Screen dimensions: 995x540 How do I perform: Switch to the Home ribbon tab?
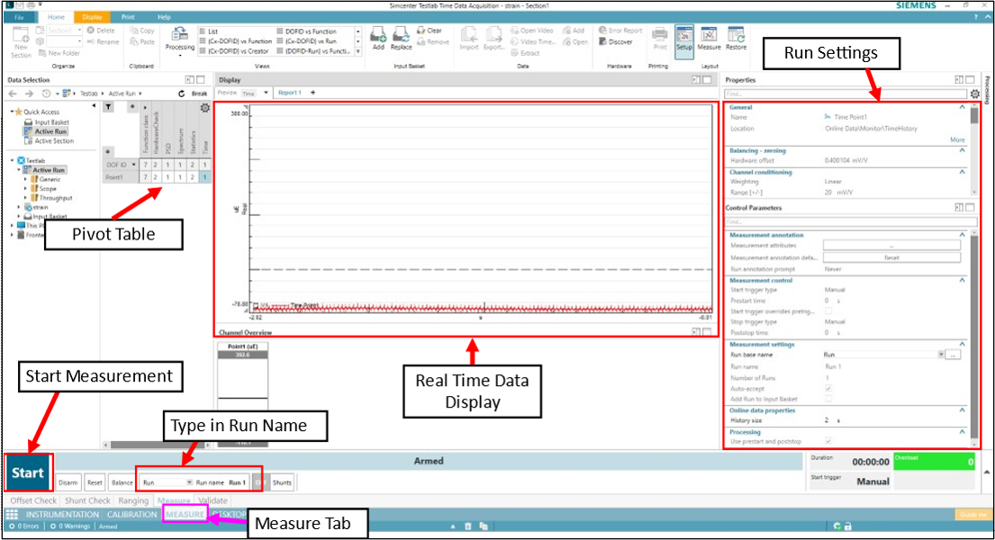pyautogui.click(x=56, y=17)
